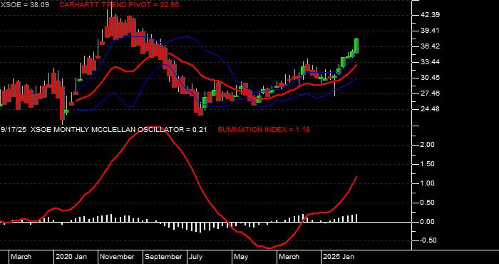Screen dimensions: 499x264
Task: Click the 30.45 price axis value
Action: click(431, 78)
